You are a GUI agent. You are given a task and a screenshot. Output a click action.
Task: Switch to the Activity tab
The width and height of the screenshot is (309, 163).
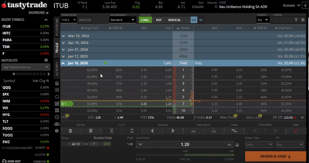[x=57, y=69]
